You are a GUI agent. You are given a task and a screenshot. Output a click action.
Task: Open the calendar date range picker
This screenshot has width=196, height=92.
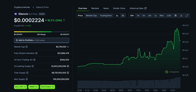pos(176,16)
